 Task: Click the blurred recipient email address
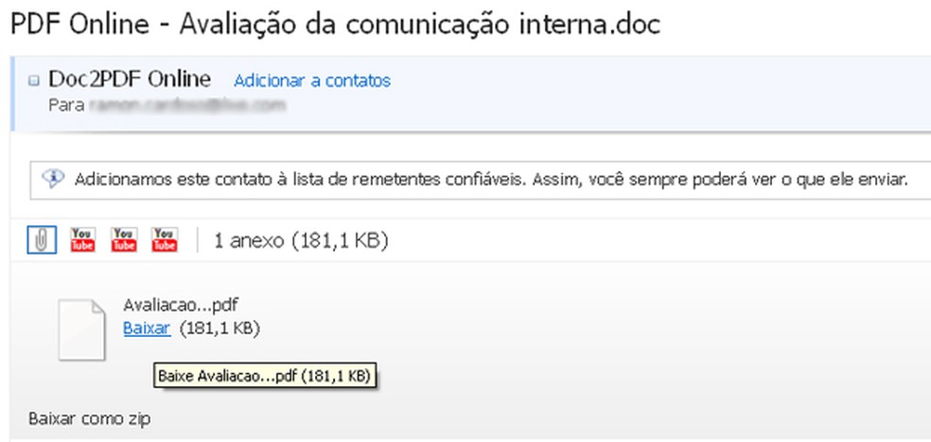click(x=187, y=104)
